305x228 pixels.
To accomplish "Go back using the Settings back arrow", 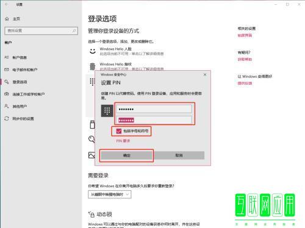I will coord(7,4).
